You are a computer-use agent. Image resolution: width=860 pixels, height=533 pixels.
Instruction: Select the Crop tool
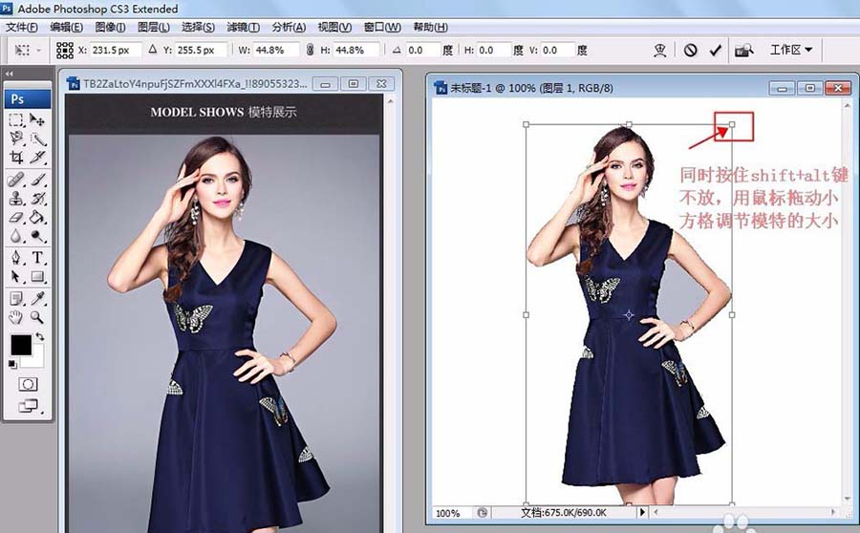point(16,158)
